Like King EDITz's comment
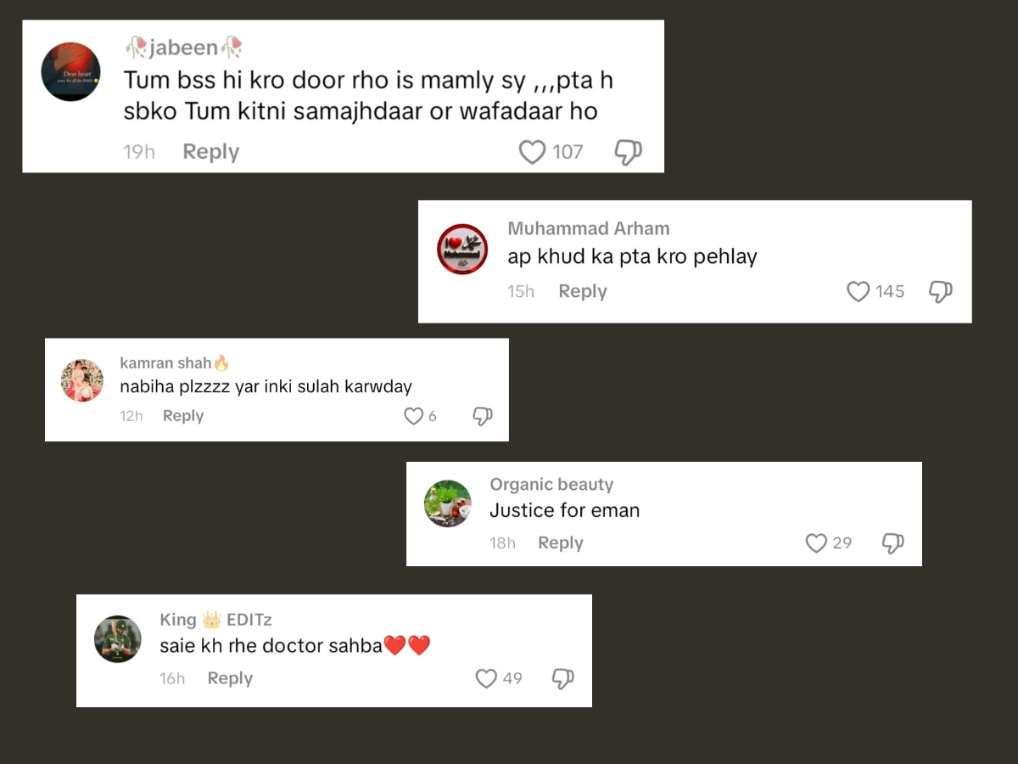This screenshot has width=1018, height=764. [x=486, y=678]
